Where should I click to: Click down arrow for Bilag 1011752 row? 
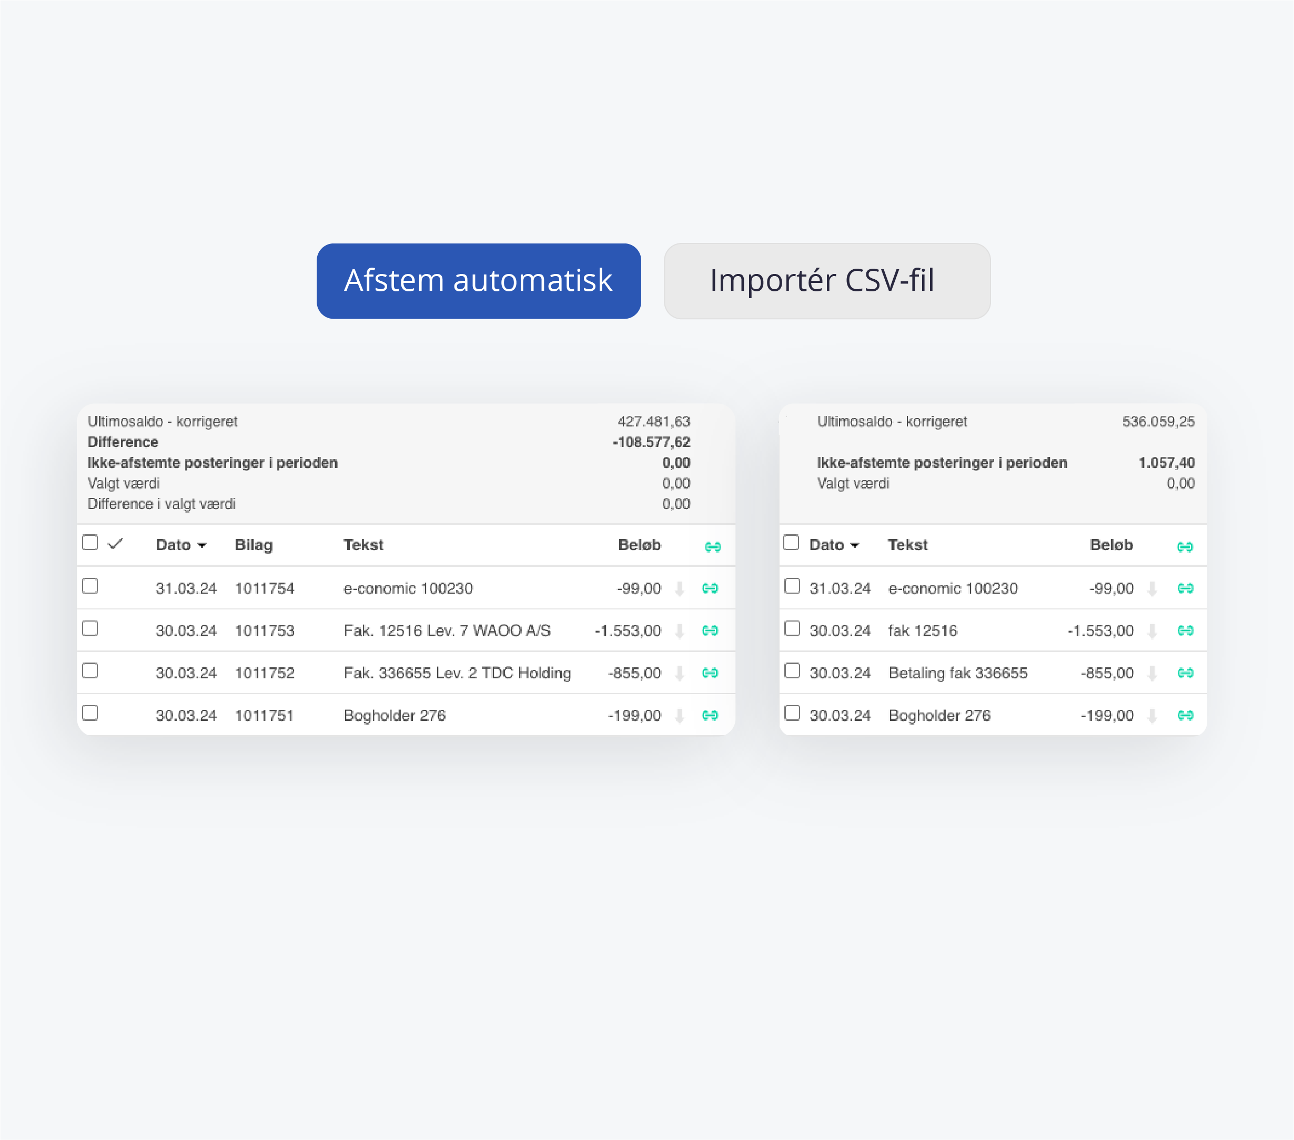click(x=680, y=674)
